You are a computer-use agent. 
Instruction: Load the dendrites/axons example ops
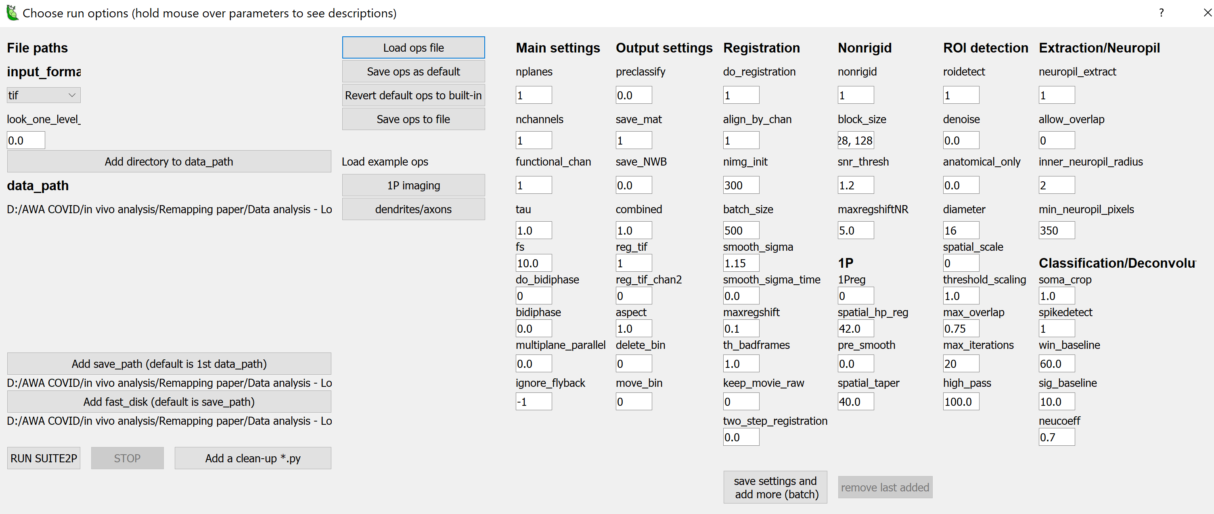(x=413, y=208)
